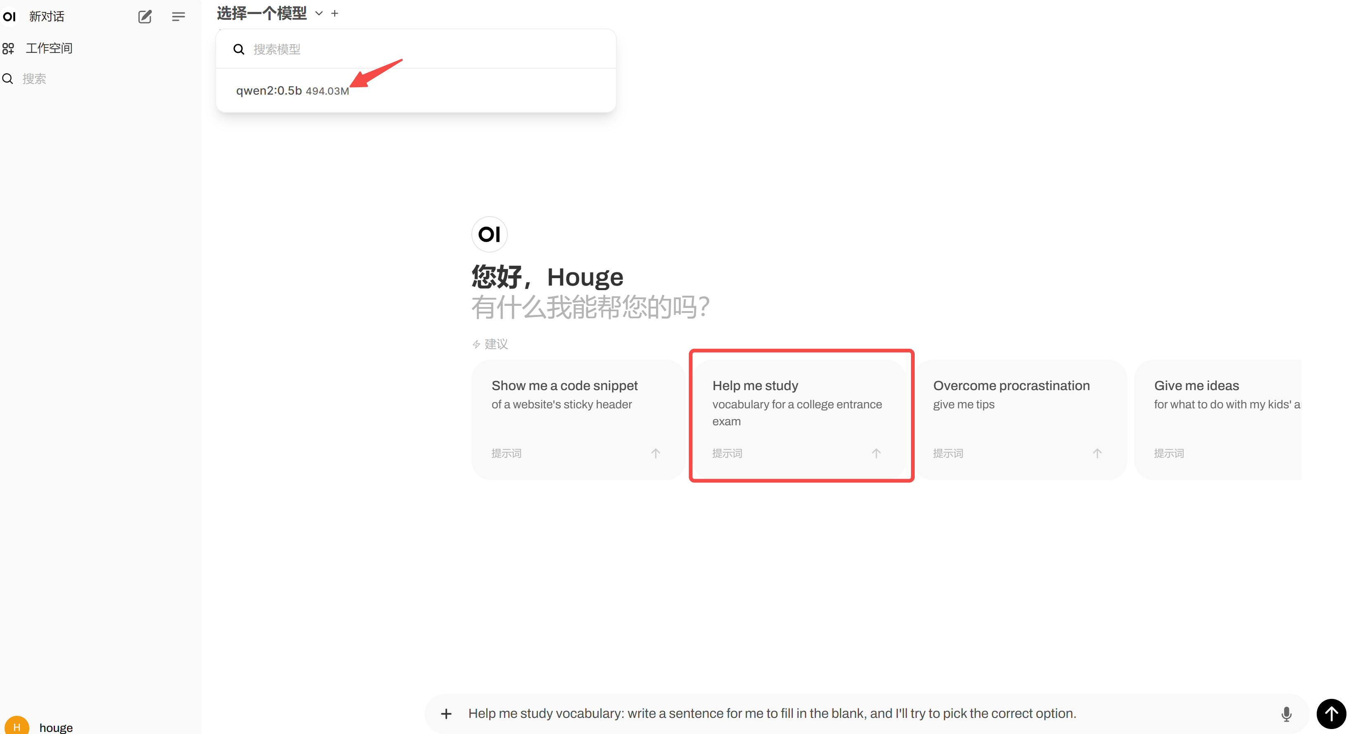The image size is (1351, 734).
Task: Open the attachment plus button in the input
Action: [446, 713]
